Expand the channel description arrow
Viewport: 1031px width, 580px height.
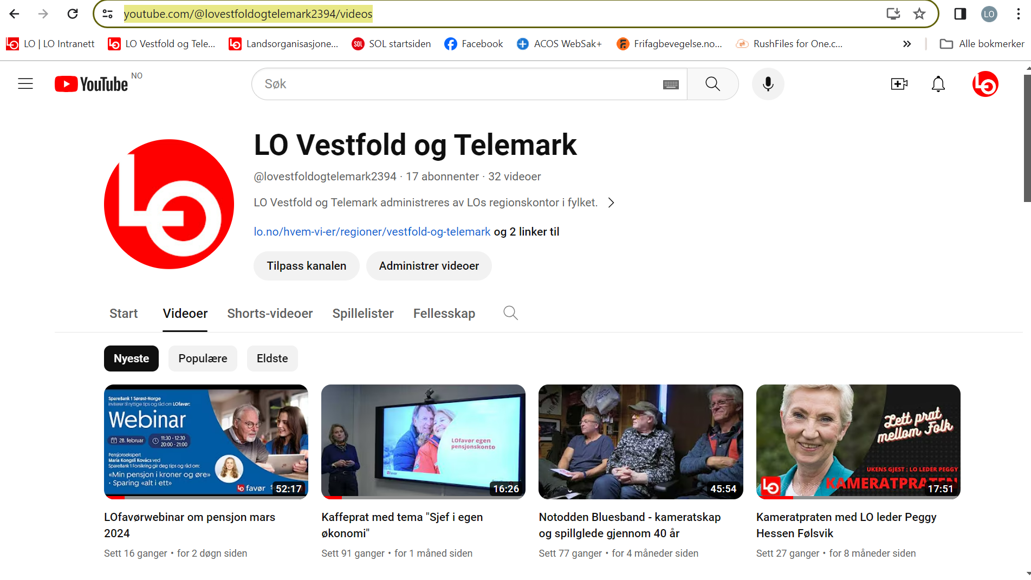coord(611,202)
